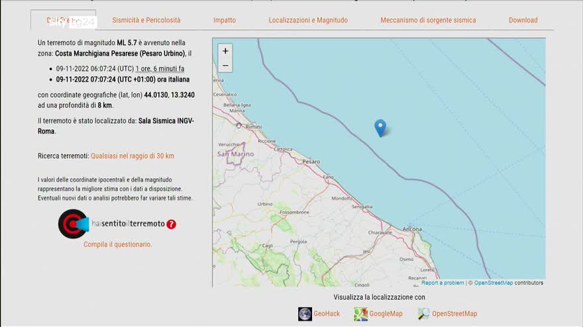
Task: Click the blue epicenter marker pin
Action: pyautogui.click(x=380, y=127)
